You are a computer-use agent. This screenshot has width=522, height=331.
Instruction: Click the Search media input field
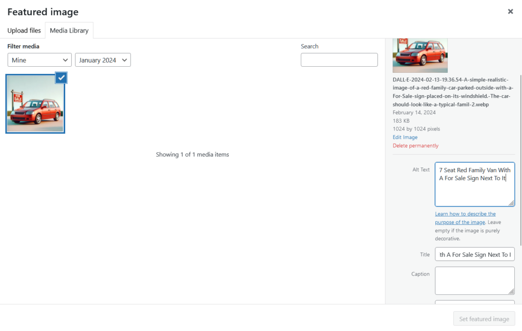pyautogui.click(x=339, y=60)
